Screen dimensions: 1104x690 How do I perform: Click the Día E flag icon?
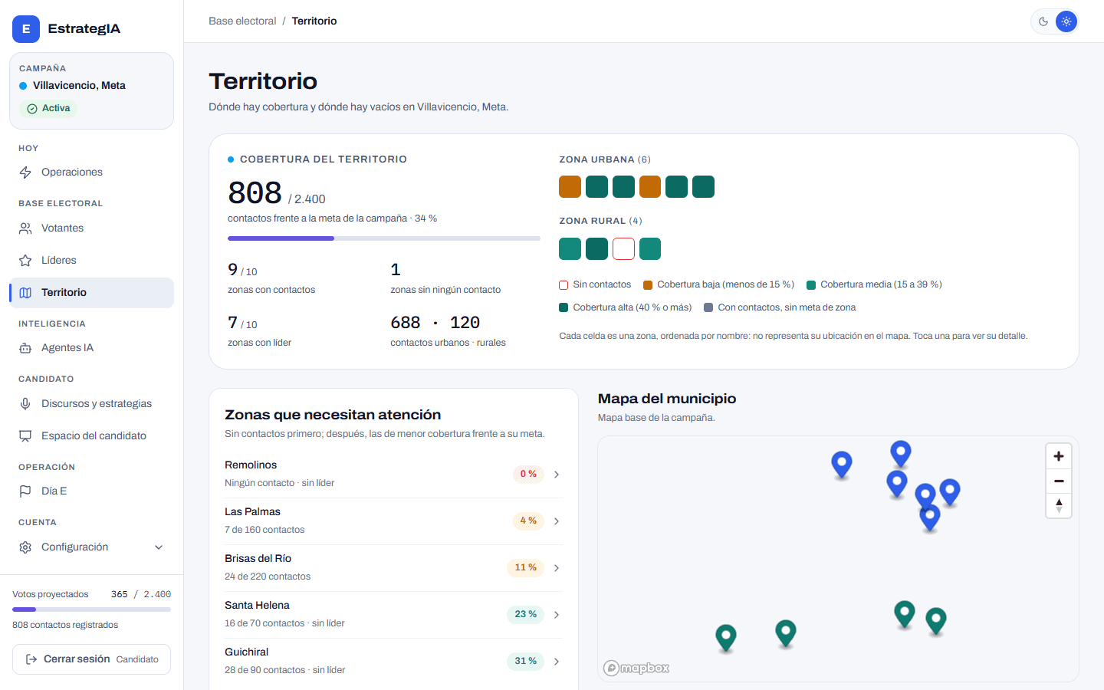tap(25, 491)
